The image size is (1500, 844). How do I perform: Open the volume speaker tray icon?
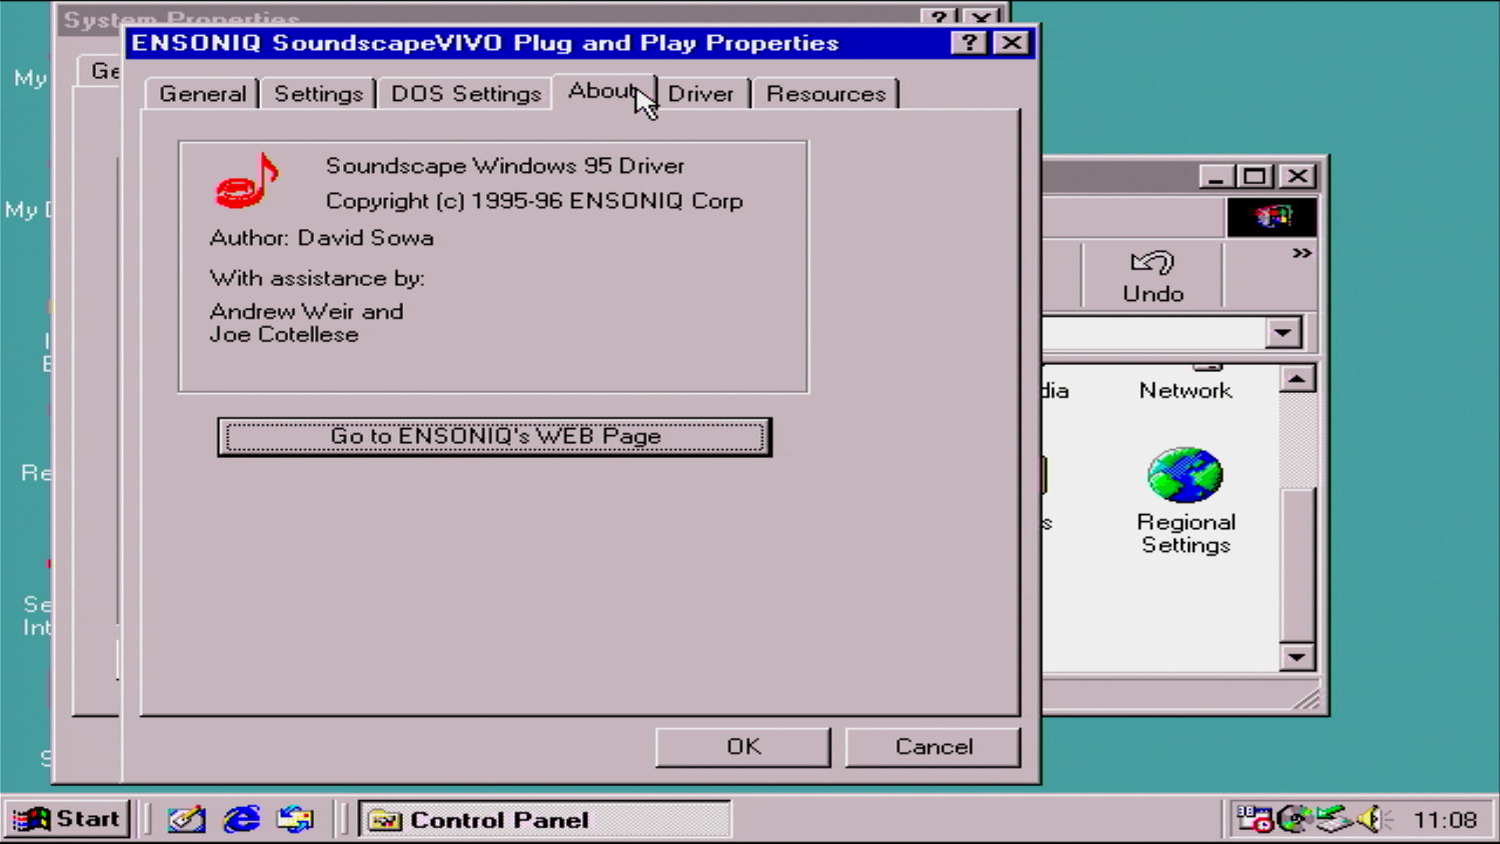coord(1370,819)
